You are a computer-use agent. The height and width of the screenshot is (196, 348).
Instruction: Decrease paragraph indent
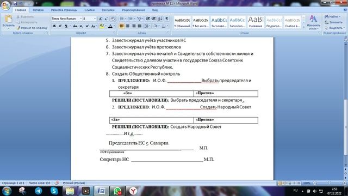pyautogui.click(x=148, y=19)
